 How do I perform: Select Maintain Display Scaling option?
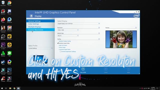65,41
